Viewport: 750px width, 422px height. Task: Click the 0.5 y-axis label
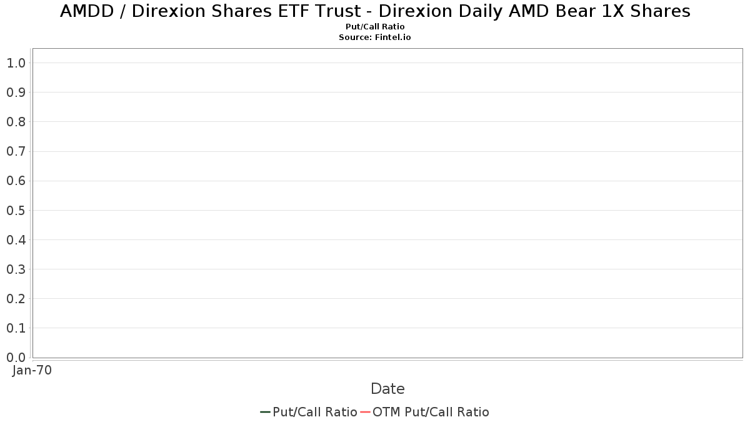pyautogui.click(x=16, y=210)
